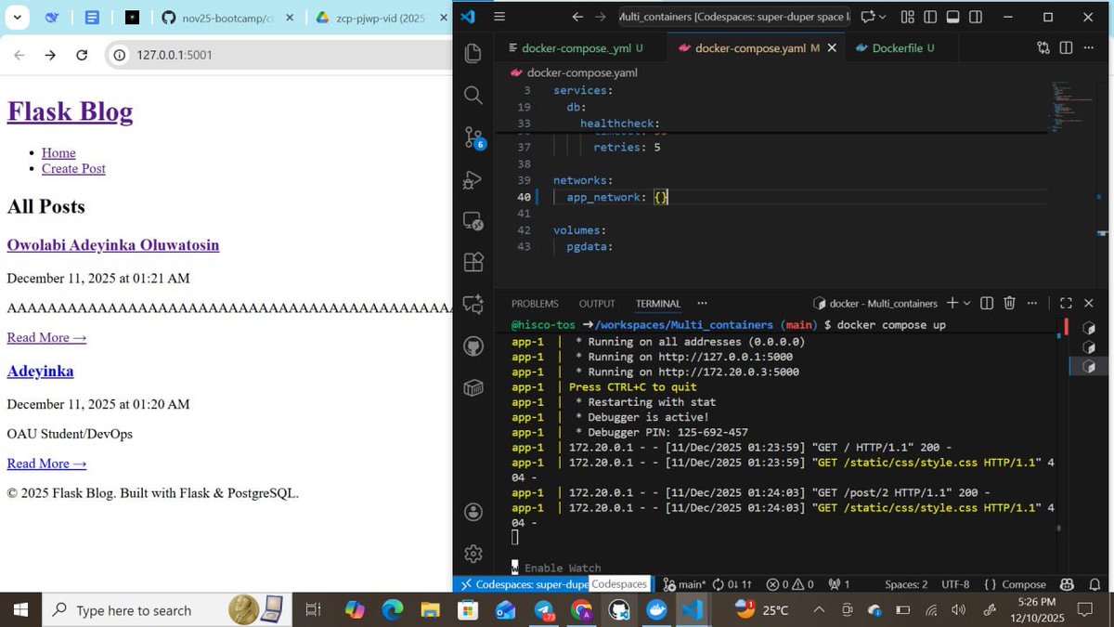Toggle the primary side bar visibility
Screen dimensions: 1114x627
(930, 17)
